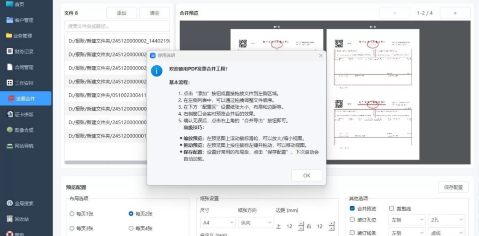Open the A4 paper size dropdown
The width and height of the screenshot is (479, 236).
218,222
